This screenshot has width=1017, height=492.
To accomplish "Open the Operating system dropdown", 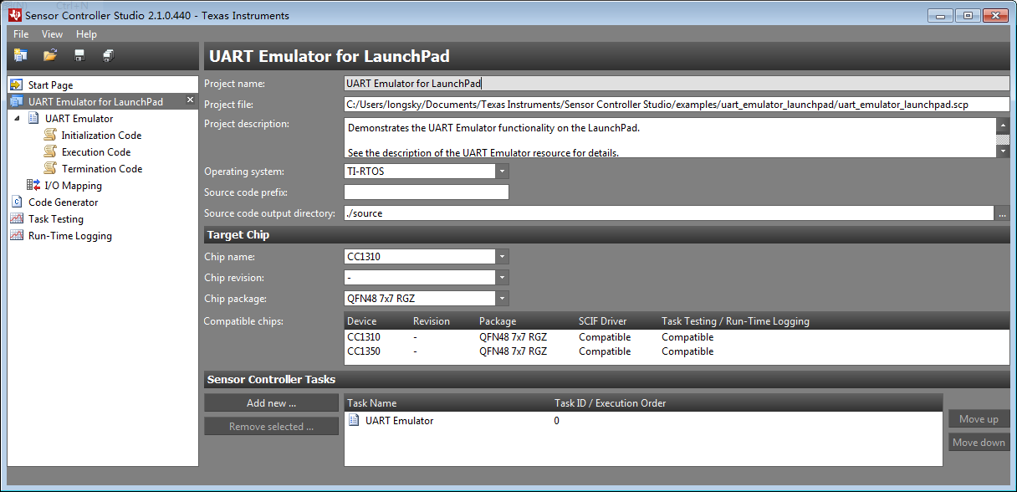I will [x=502, y=172].
